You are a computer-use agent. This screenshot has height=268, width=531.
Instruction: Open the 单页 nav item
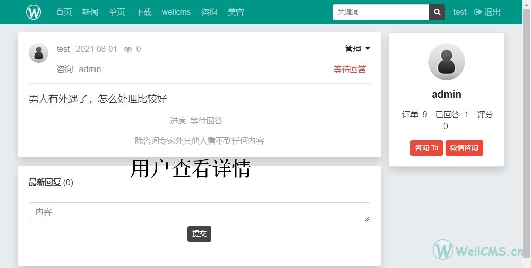117,12
